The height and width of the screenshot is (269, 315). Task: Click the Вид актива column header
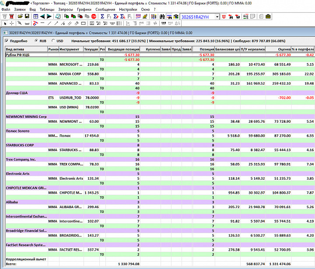(26, 49)
